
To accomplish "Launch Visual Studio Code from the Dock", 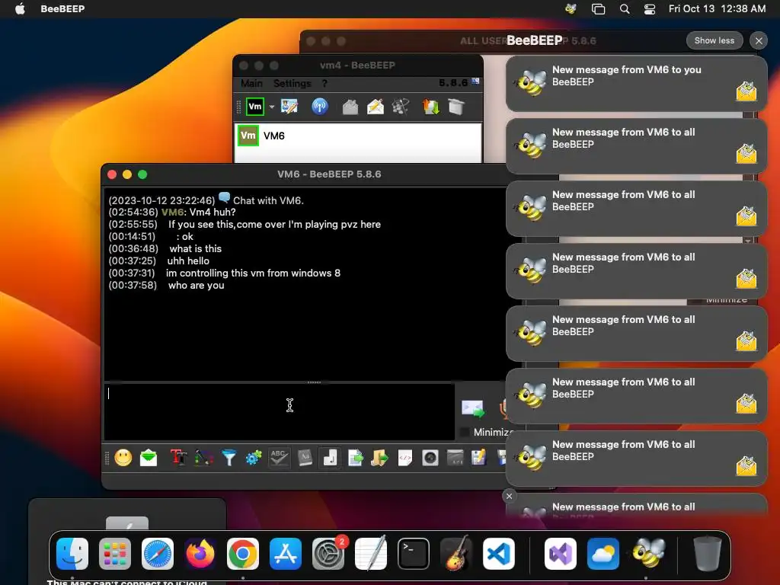I will (x=499, y=554).
